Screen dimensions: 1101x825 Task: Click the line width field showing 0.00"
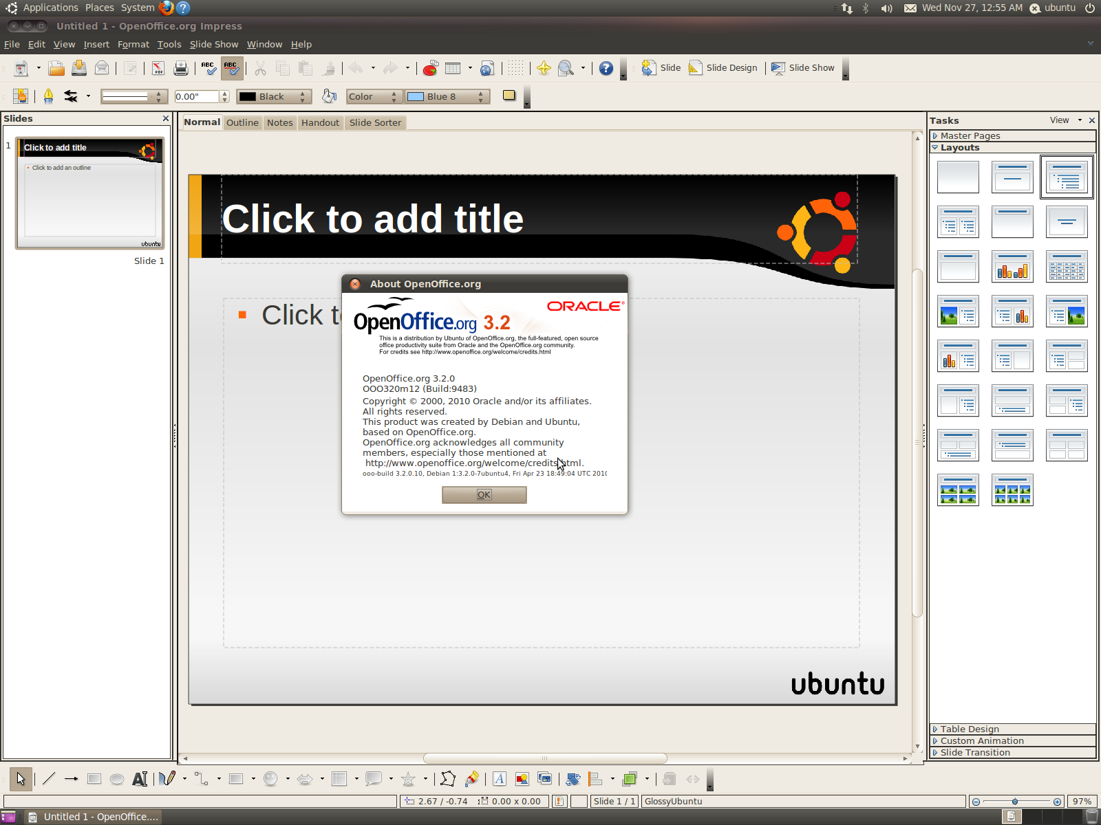[x=196, y=96]
